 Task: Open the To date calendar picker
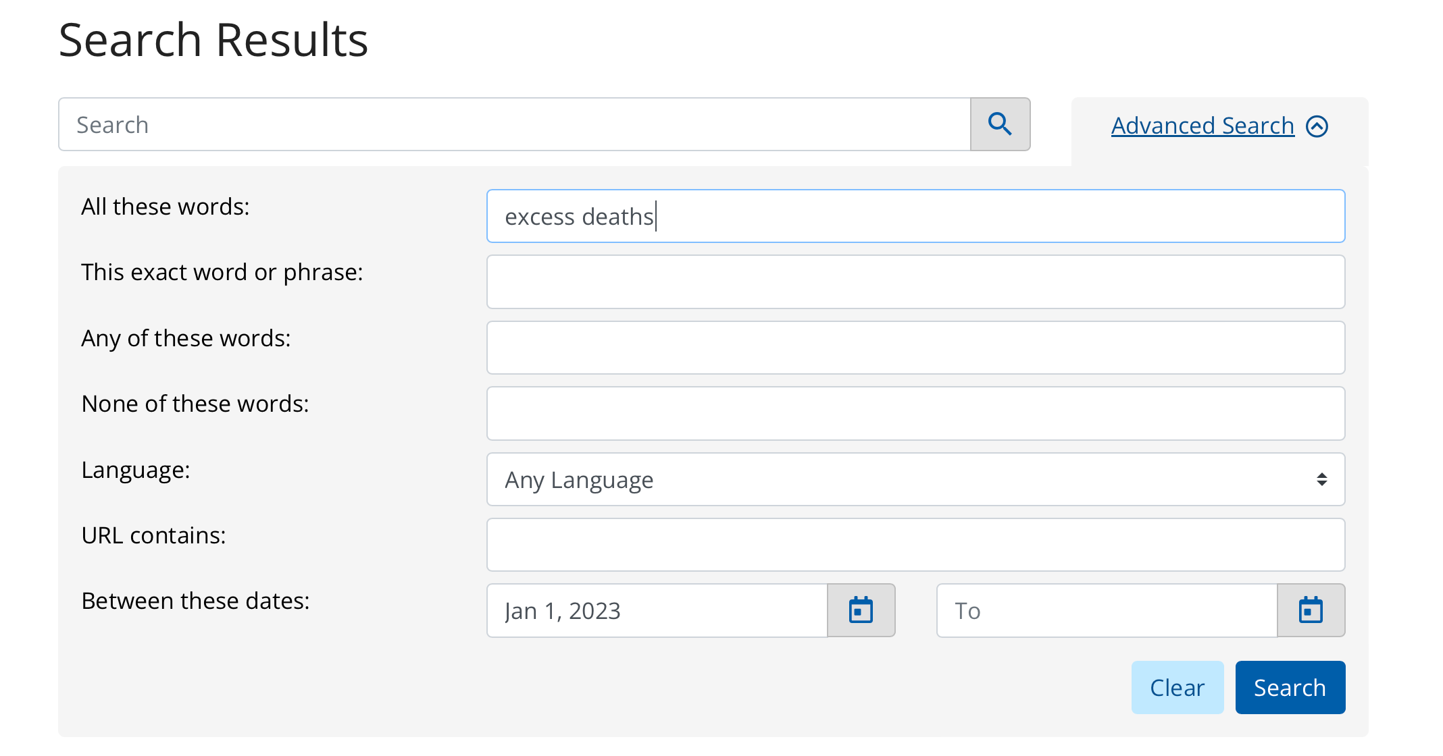(1311, 610)
